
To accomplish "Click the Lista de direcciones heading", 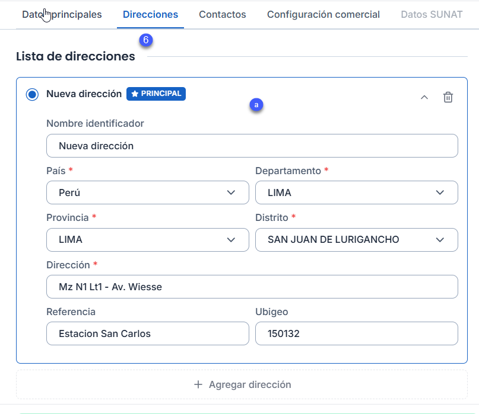I will pyautogui.click(x=75, y=56).
